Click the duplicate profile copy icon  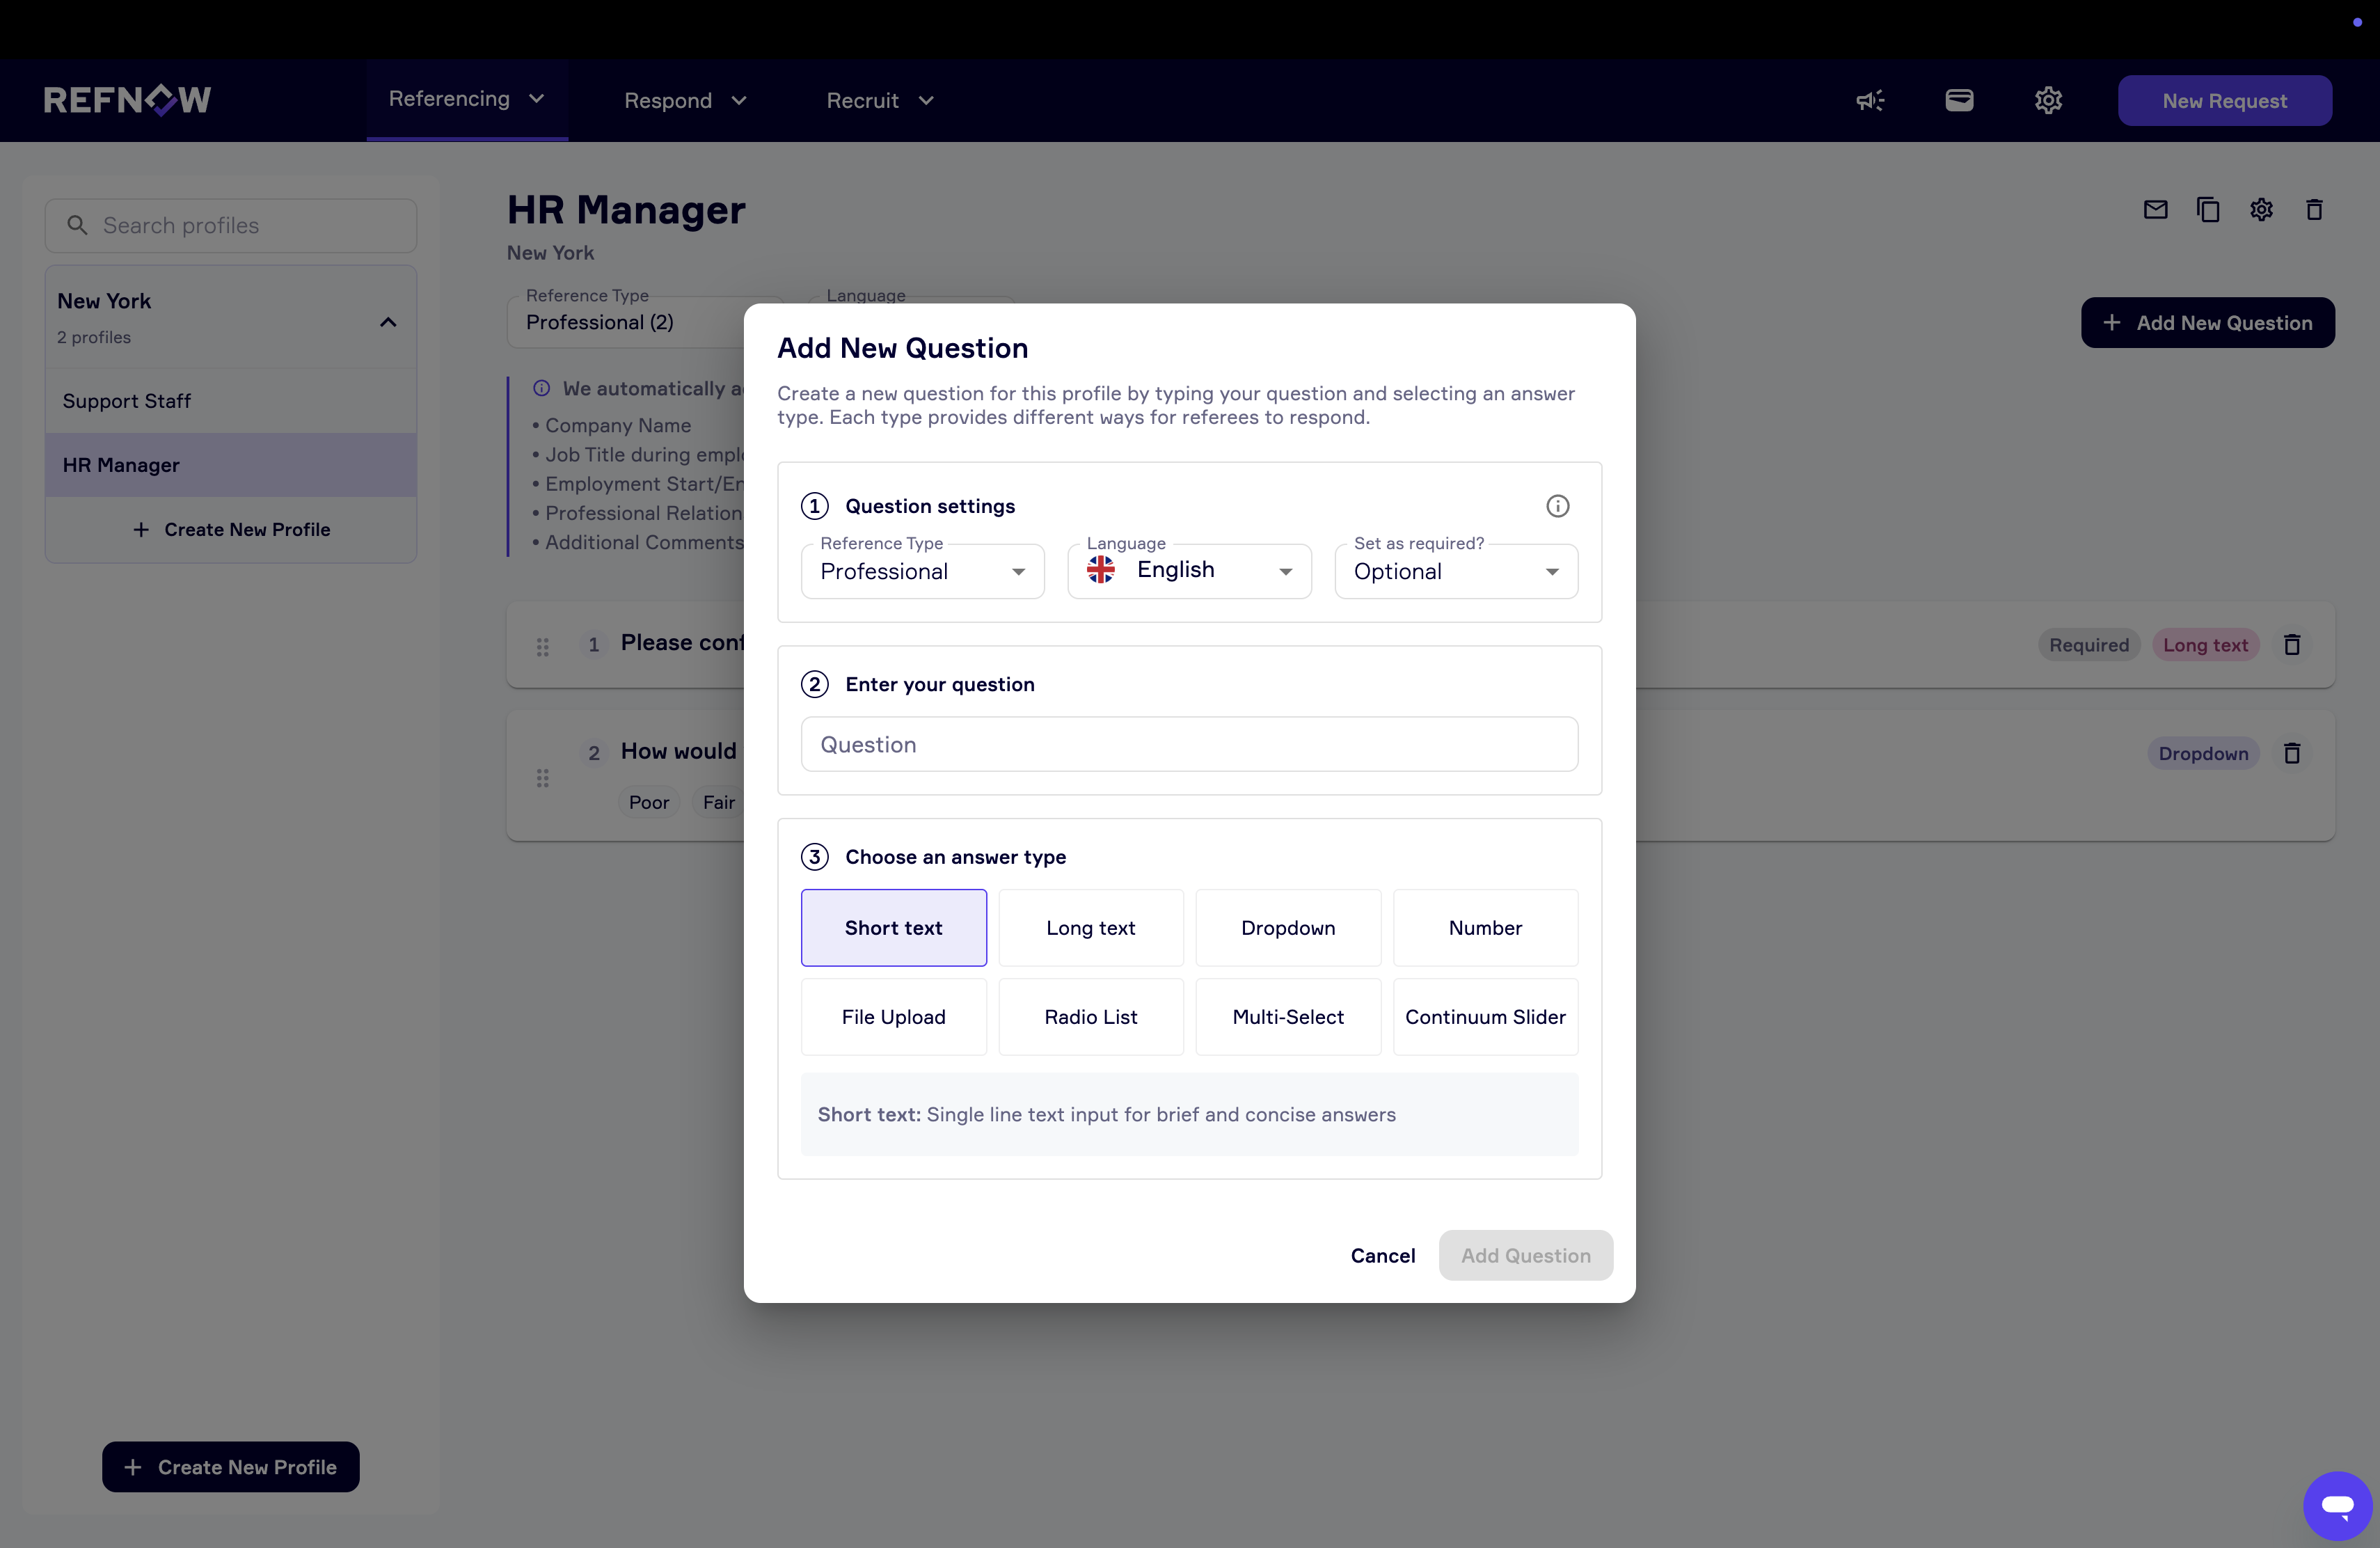2208,209
